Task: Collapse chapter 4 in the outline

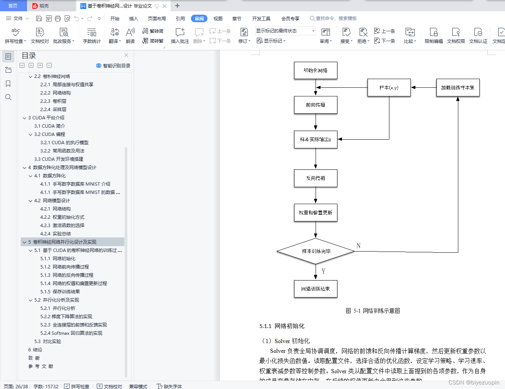Action: pyautogui.click(x=24, y=168)
